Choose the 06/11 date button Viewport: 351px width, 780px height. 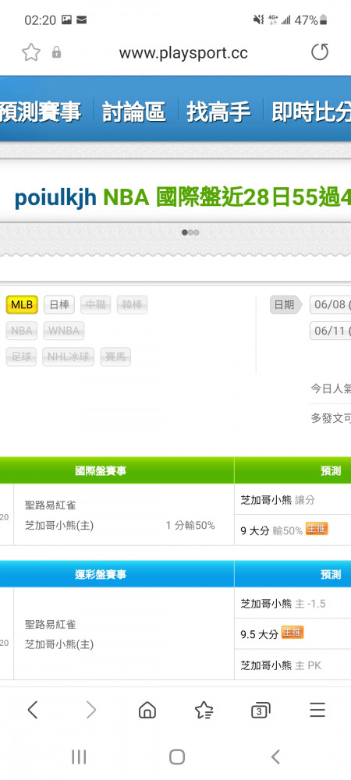coord(331,330)
